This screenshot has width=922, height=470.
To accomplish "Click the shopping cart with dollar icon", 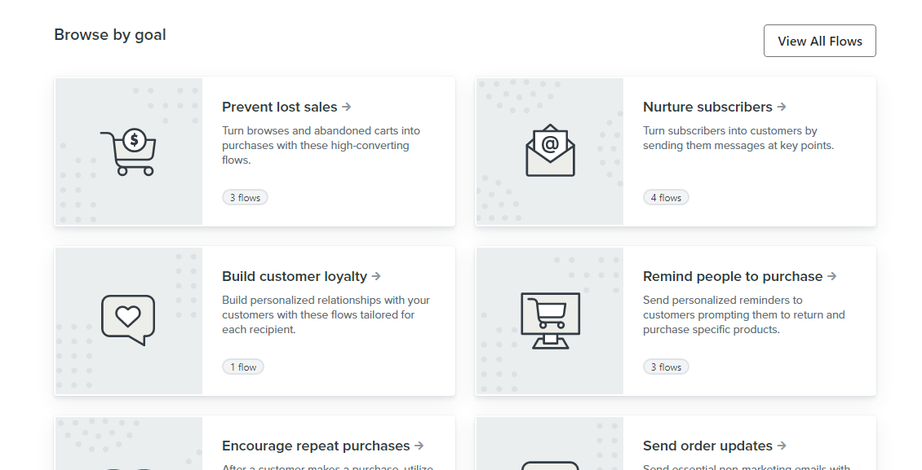I will 128,152.
